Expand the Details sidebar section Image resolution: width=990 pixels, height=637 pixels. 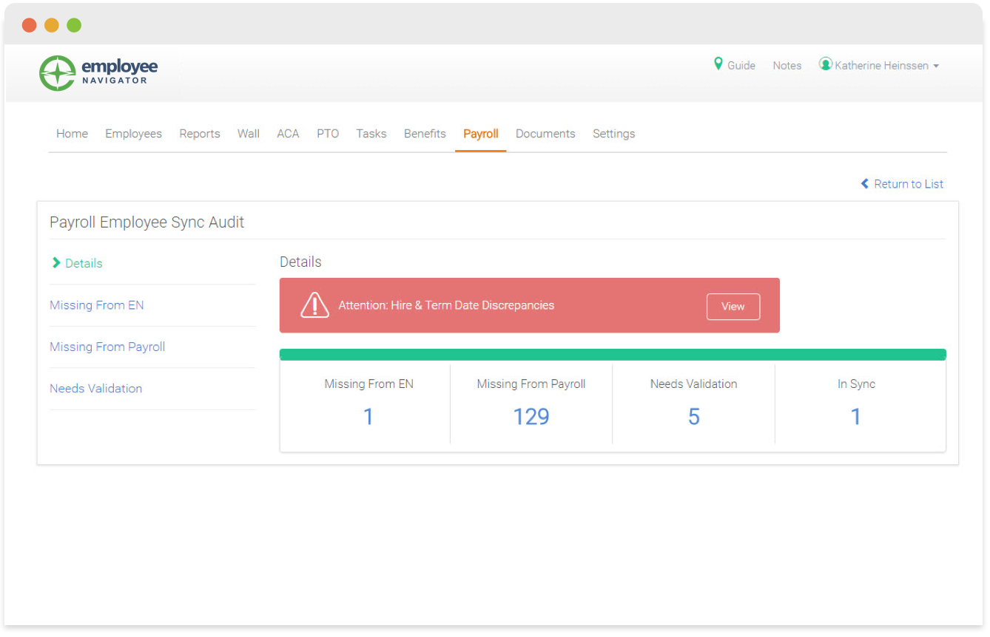pos(84,263)
